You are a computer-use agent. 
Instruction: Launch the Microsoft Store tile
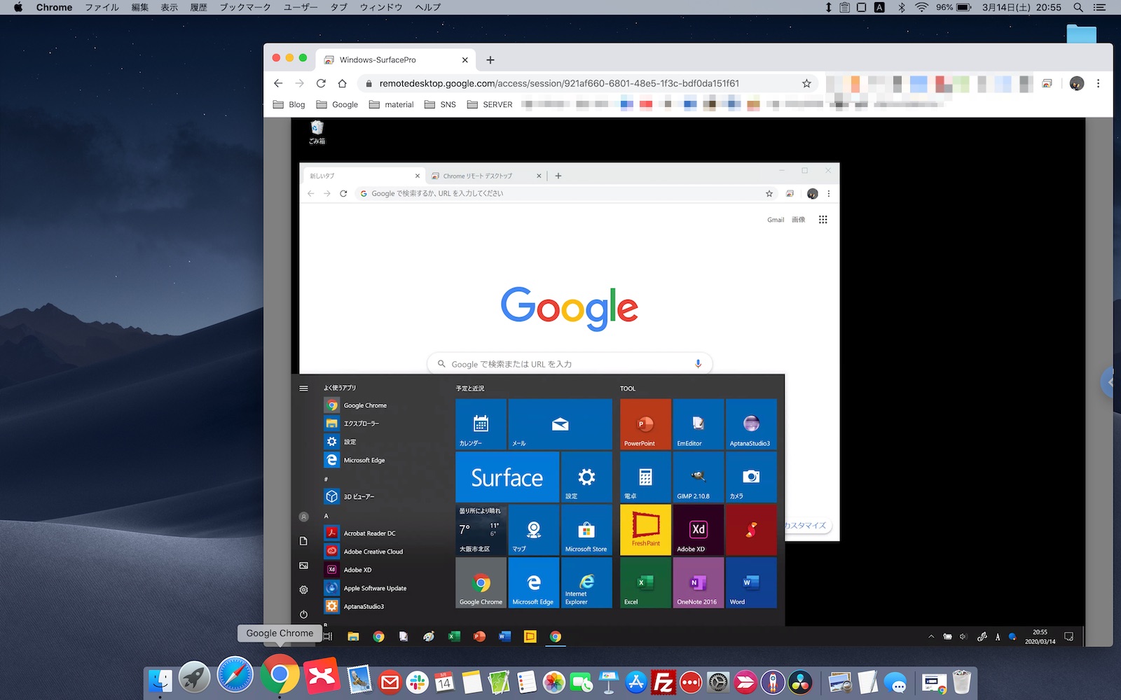(586, 530)
